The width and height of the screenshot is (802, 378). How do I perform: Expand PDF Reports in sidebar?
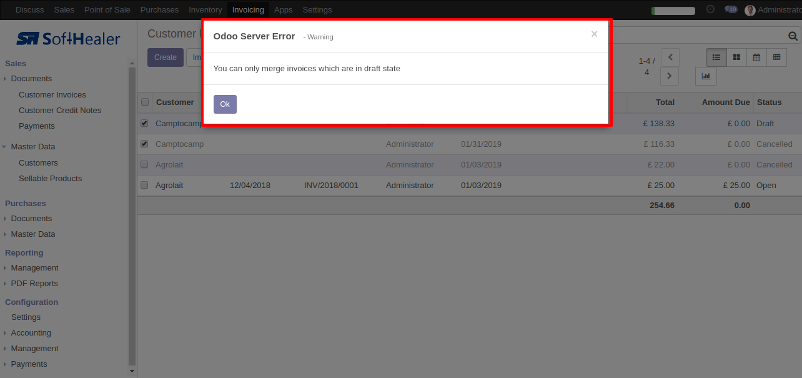point(34,284)
